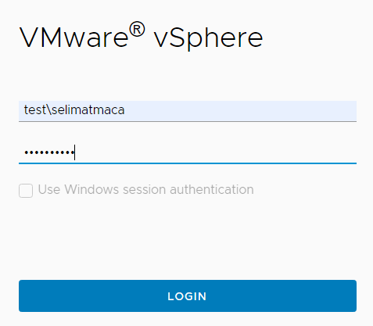Click into the masked password field
The height and width of the screenshot is (326, 373).
[188, 153]
